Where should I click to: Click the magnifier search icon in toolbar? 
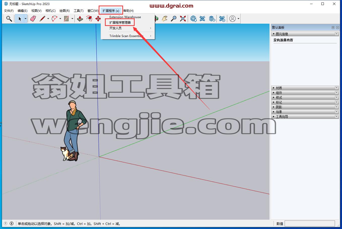(x=9, y=19)
